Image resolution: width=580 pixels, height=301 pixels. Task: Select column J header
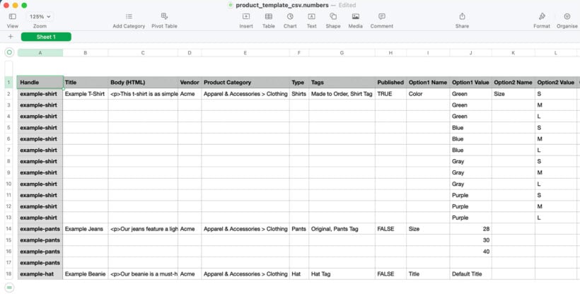coord(470,53)
